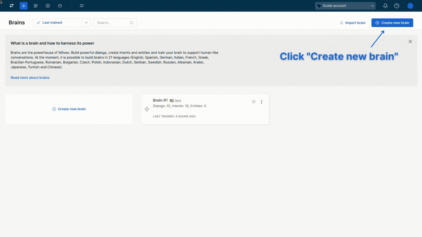
Task: Open the help question mark icon
Action: click(x=397, y=6)
